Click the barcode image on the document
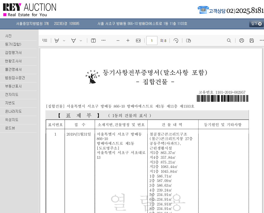 pyautogui.click(x=222, y=98)
